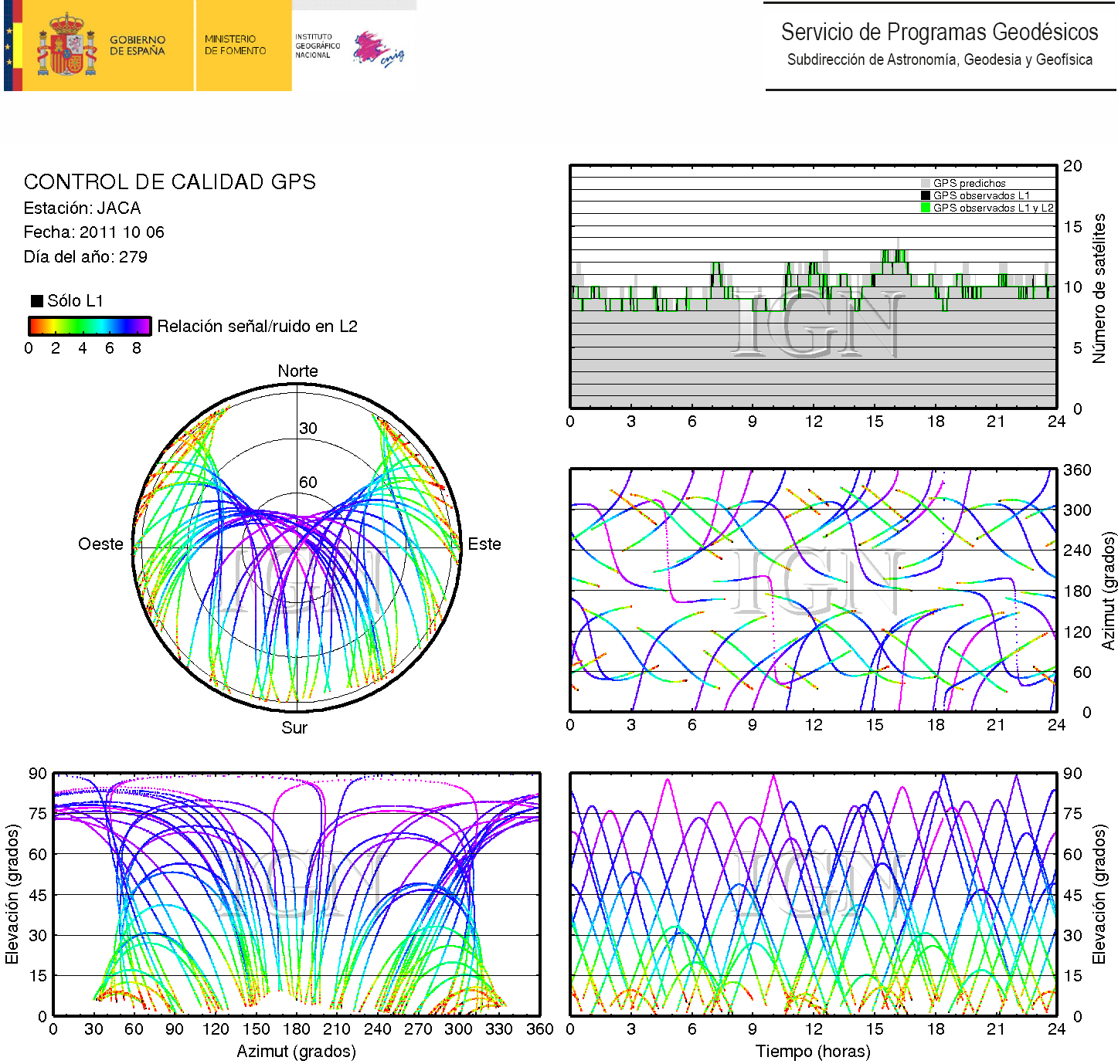Click the 'Norte' label on the skyplot
This screenshot has width=1118, height=1064.
(297, 371)
